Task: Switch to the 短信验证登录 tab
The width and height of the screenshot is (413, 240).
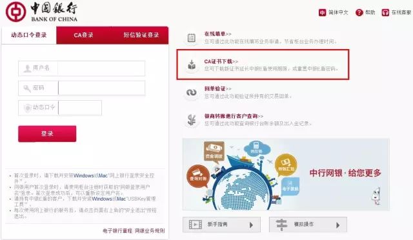Action: [141, 35]
